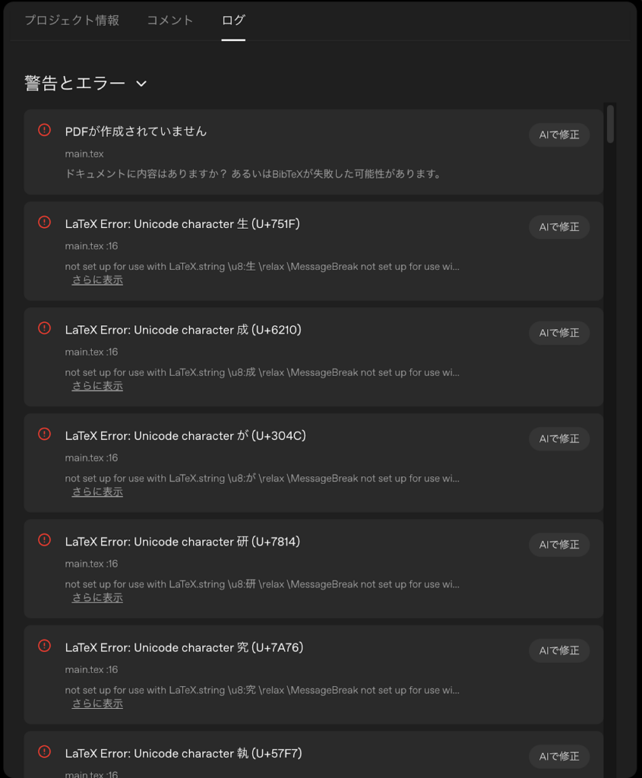Image resolution: width=642 pixels, height=778 pixels.
Task: Click AIで修正 for the 成 character error
Action: click(x=559, y=333)
